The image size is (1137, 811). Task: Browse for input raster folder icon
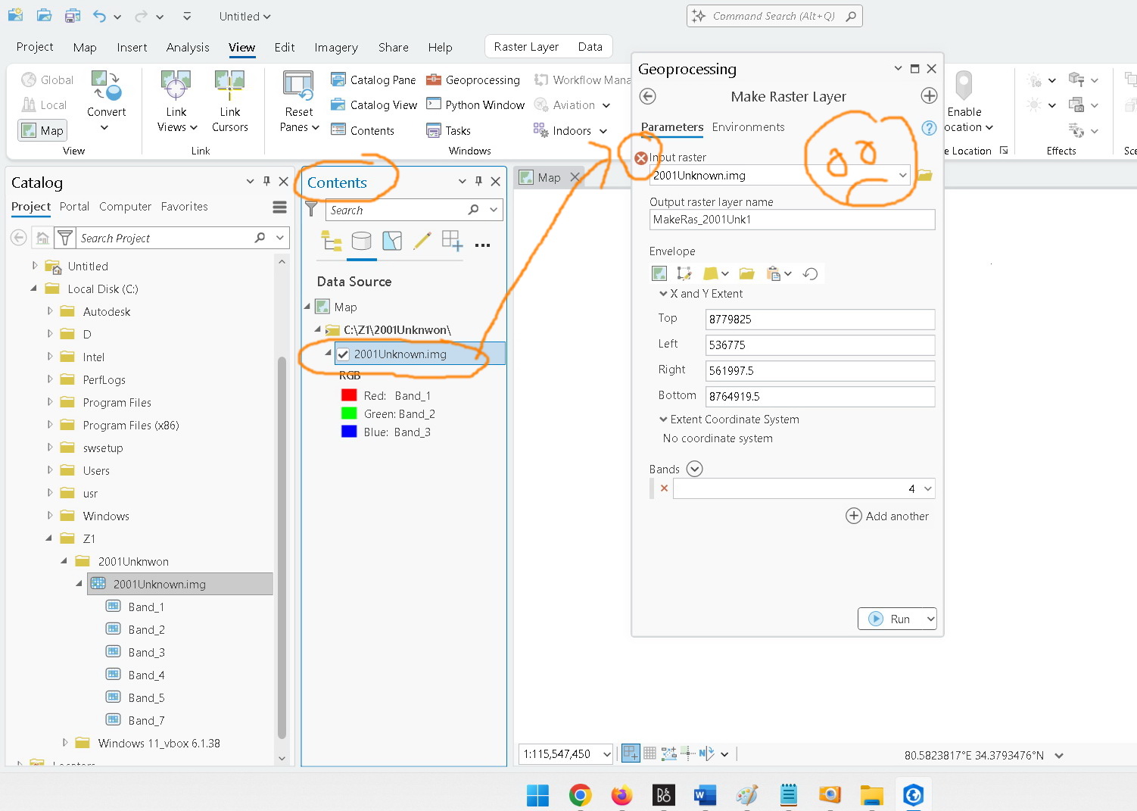[925, 175]
